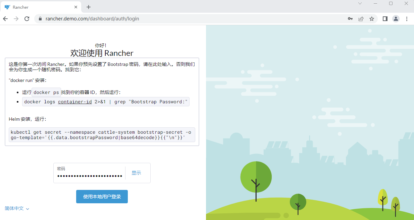Screen dimensions: 414x220
Task: Select the Rancher tab
Action: 41,7
